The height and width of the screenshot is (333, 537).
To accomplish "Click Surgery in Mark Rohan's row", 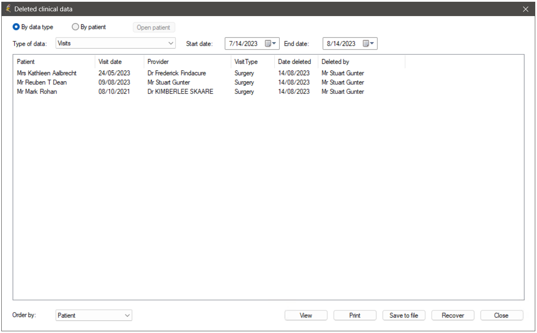I will click(x=244, y=91).
